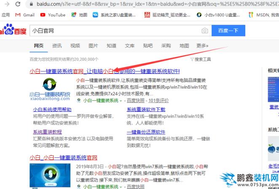Open the 驱动精灵 bookmark
The width and height of the screenshot is (279, 189).
[167, 15]
